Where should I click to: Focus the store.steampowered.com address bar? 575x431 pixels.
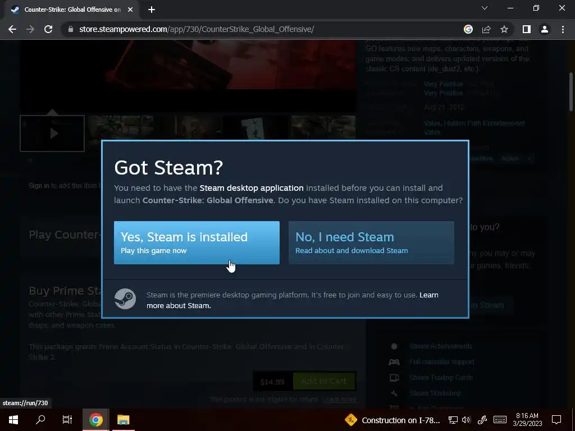pos(196,29)
